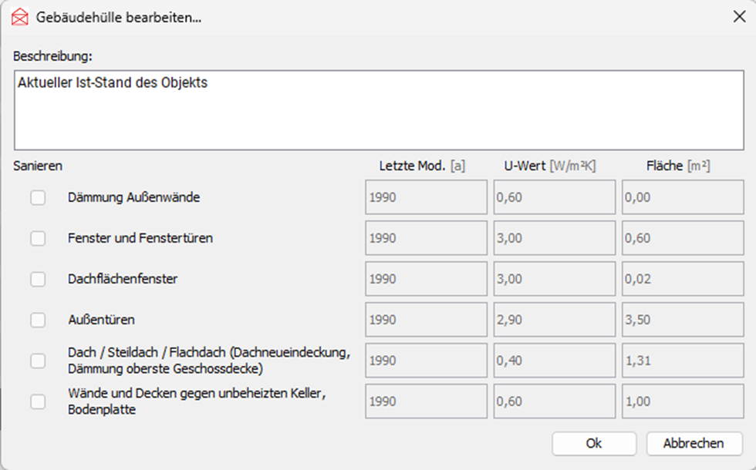Select the Letzte Mod. field for Bodenplatte row
The image size is (756, 470).
(x=426, y=401)
